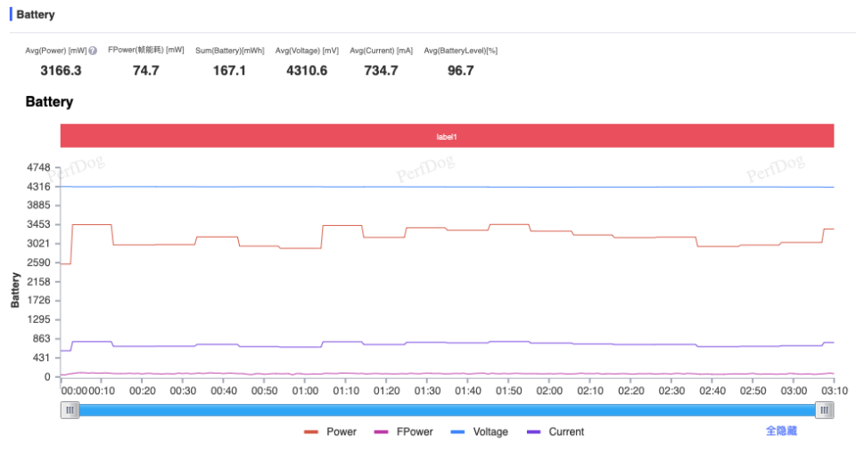
Task: Click the 01:00 x-axis time label
Action: [305, 391]
